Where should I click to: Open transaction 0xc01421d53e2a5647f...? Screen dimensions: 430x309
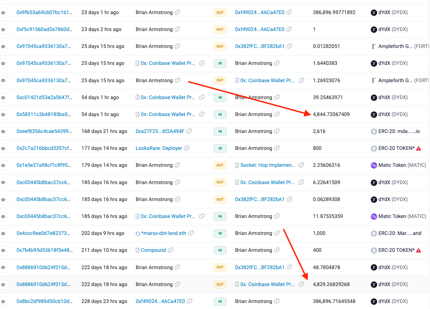44,97
